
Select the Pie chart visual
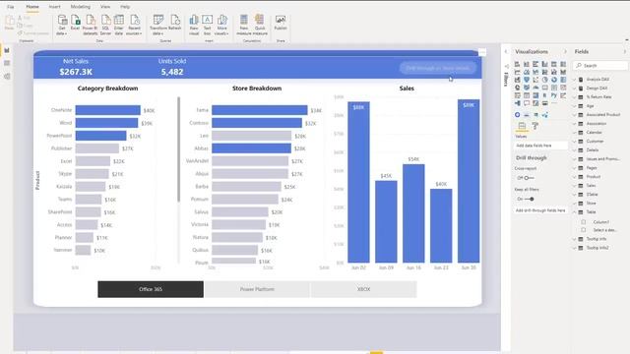tap(544, 80)
